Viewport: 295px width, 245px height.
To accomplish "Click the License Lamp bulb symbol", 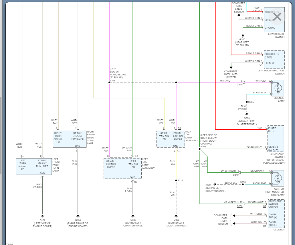I will [278, 88].
